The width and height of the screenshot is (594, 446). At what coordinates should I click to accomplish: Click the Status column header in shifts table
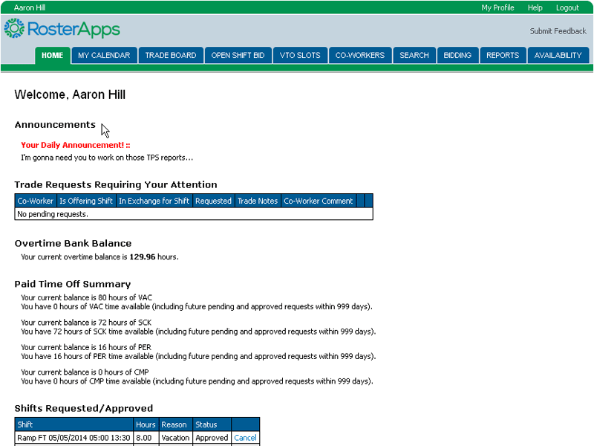click(206, 424)
